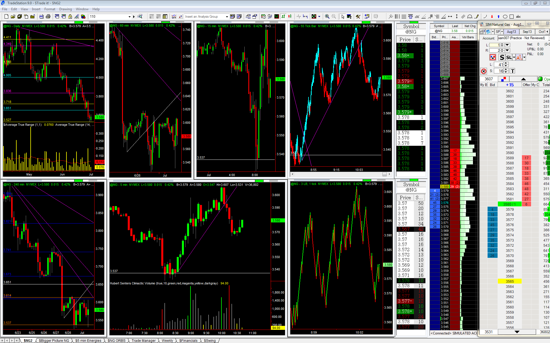Select the abc text drawing tool
This screenshot has width=550, height=343.
click(518, 17)
